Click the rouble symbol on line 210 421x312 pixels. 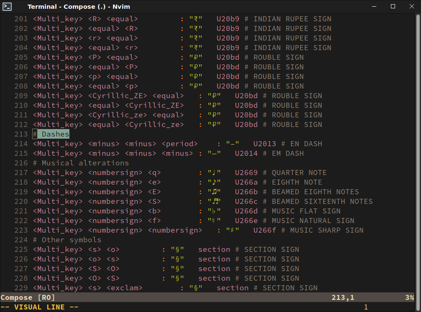214,105
